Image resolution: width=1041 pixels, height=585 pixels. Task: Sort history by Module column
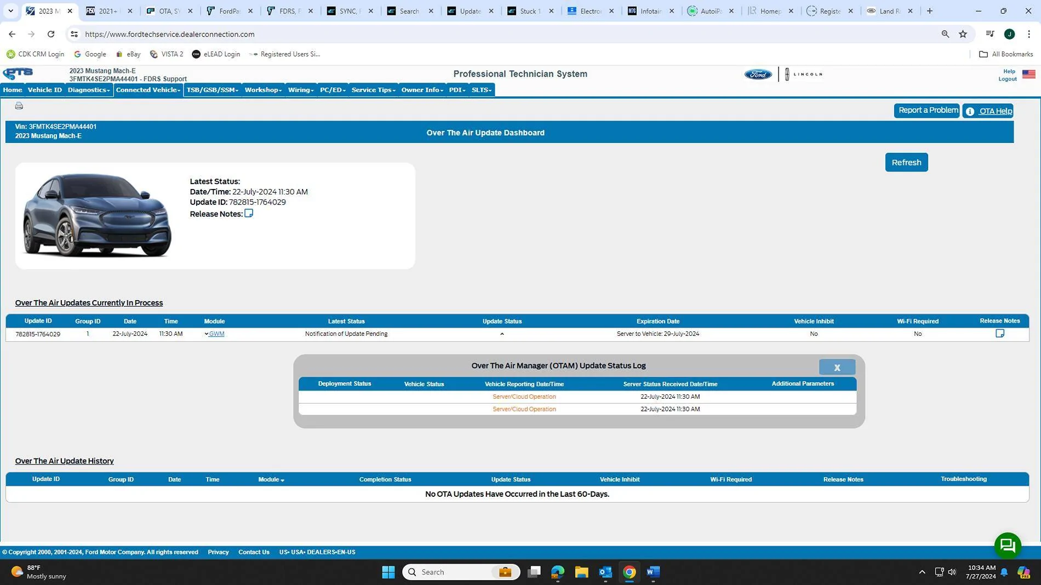click(271, 479)
